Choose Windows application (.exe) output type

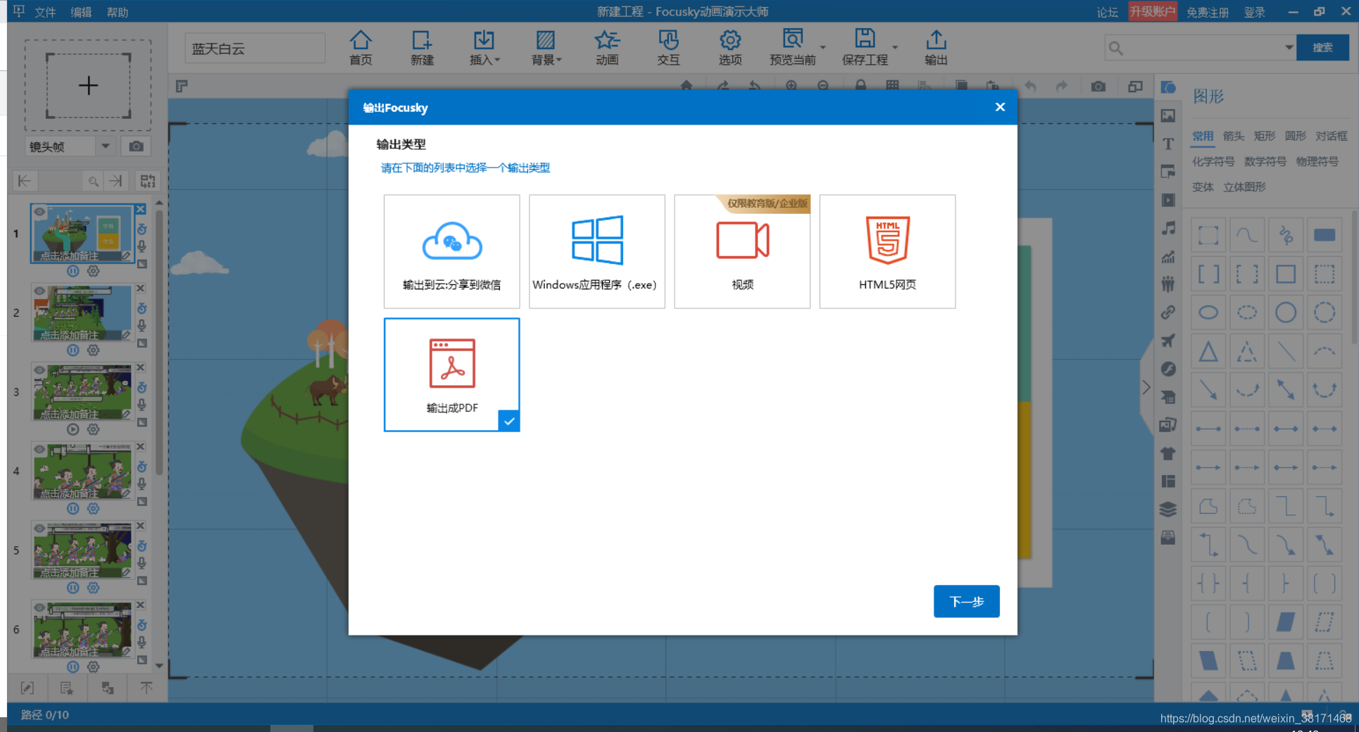(x=596, y=251)
